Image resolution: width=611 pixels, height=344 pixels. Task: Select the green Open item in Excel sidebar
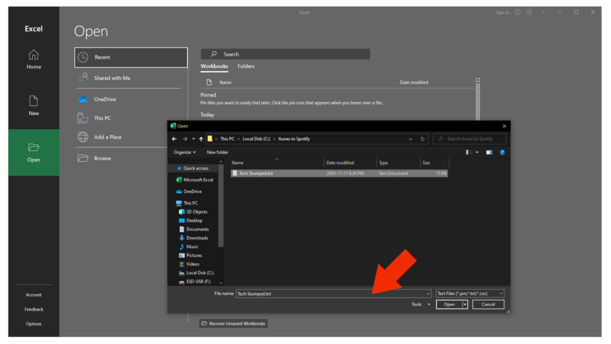pos(33,152)
